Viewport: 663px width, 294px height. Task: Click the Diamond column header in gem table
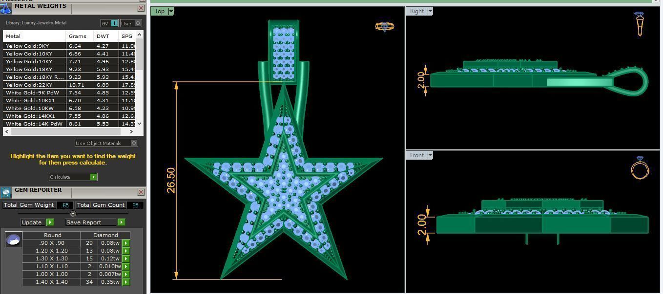[x=105, y=235]
